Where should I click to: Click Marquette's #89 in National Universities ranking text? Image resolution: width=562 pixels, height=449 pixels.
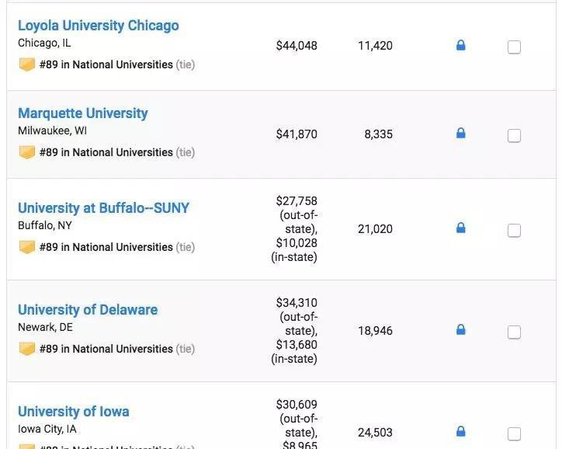(106, 152)
